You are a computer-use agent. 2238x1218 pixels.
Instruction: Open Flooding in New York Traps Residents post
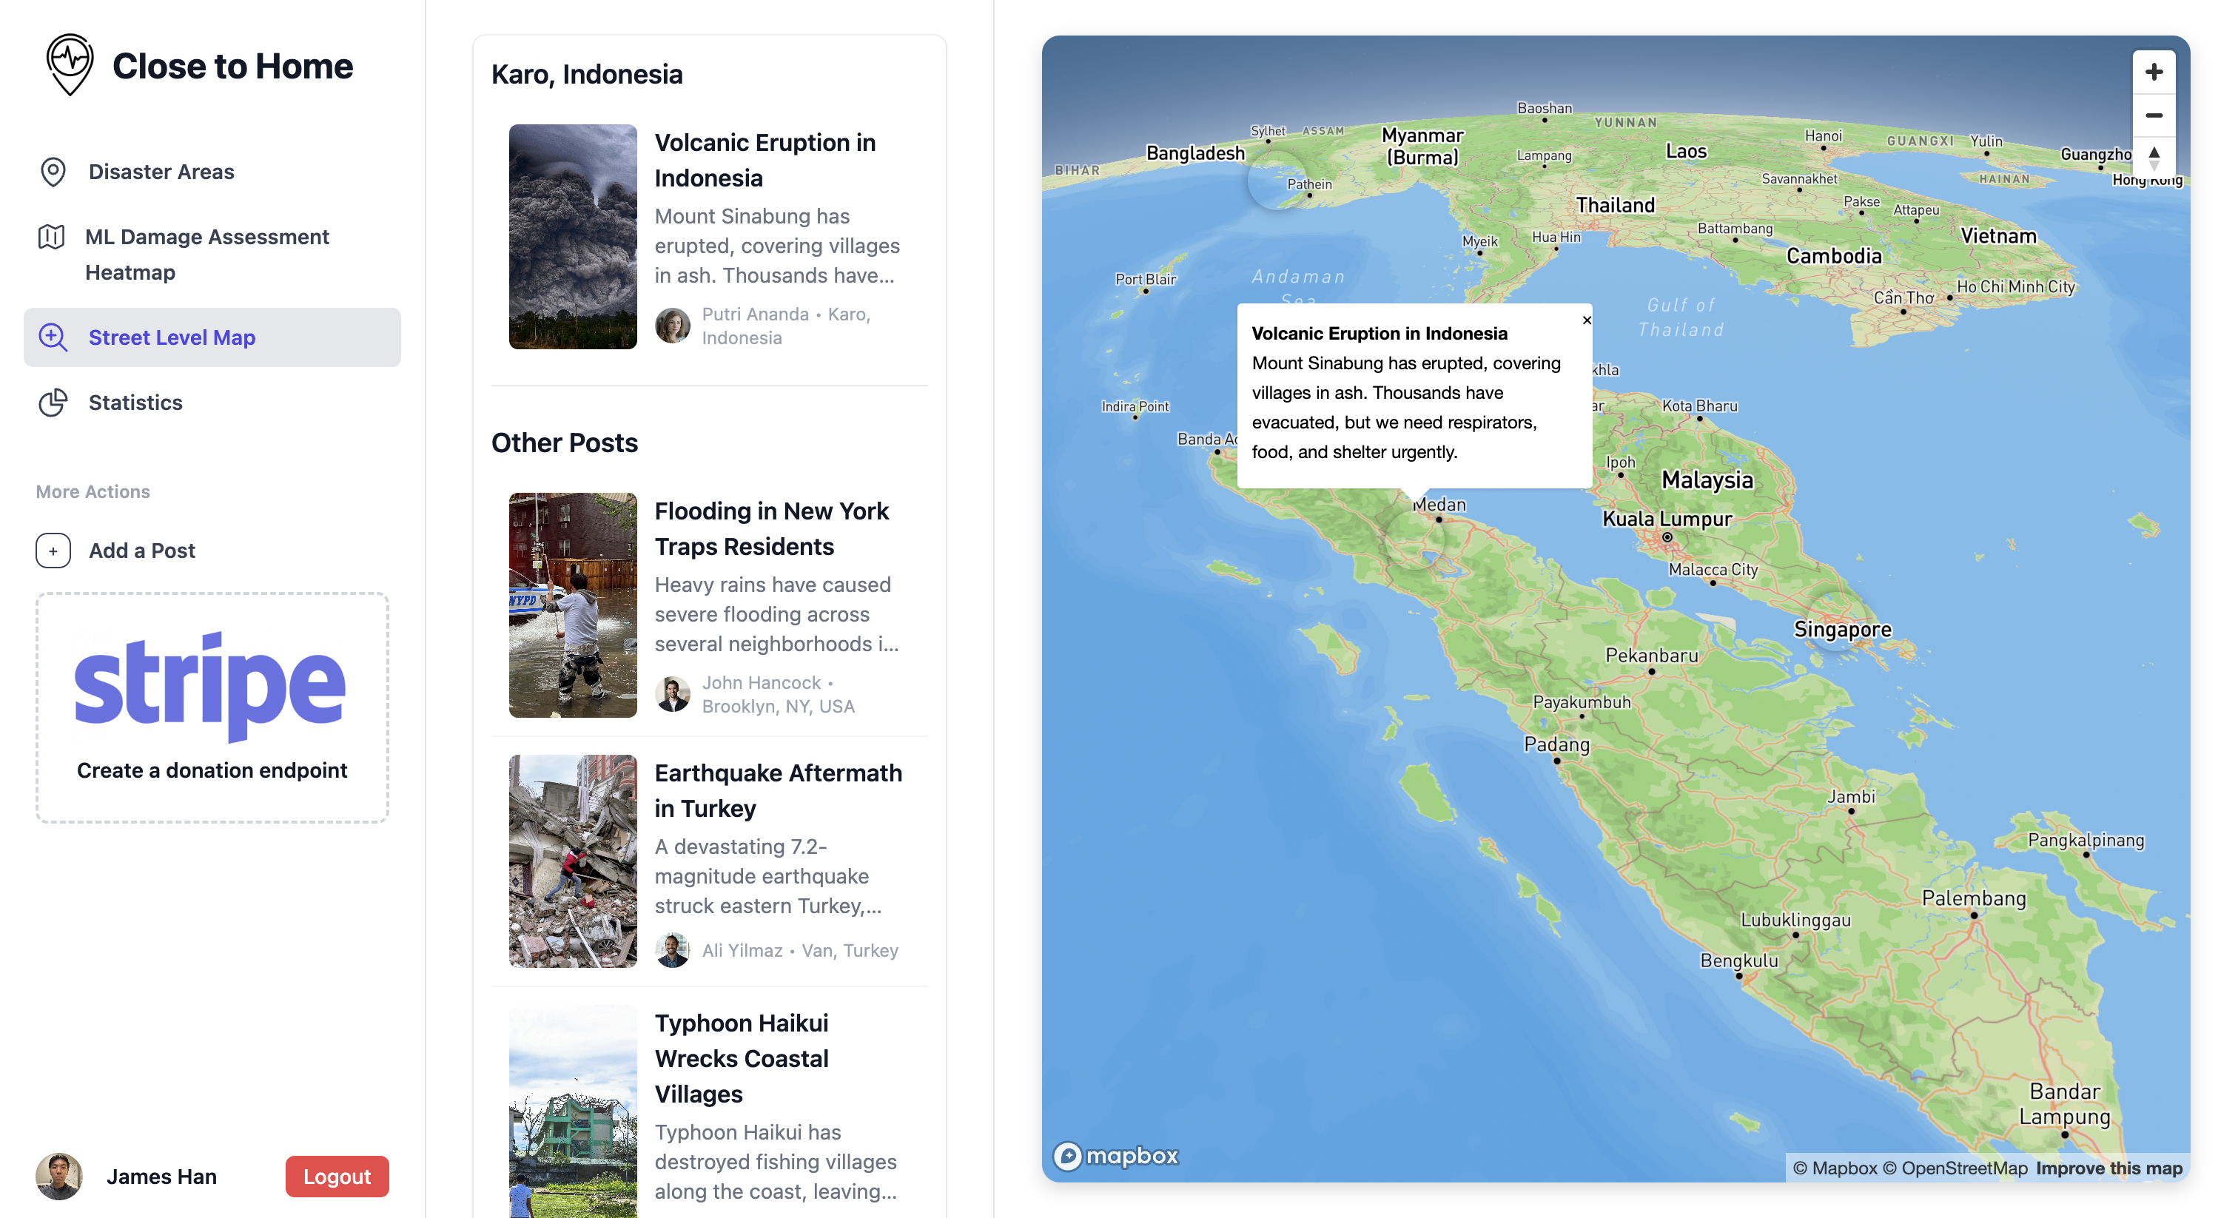point(770,528)
